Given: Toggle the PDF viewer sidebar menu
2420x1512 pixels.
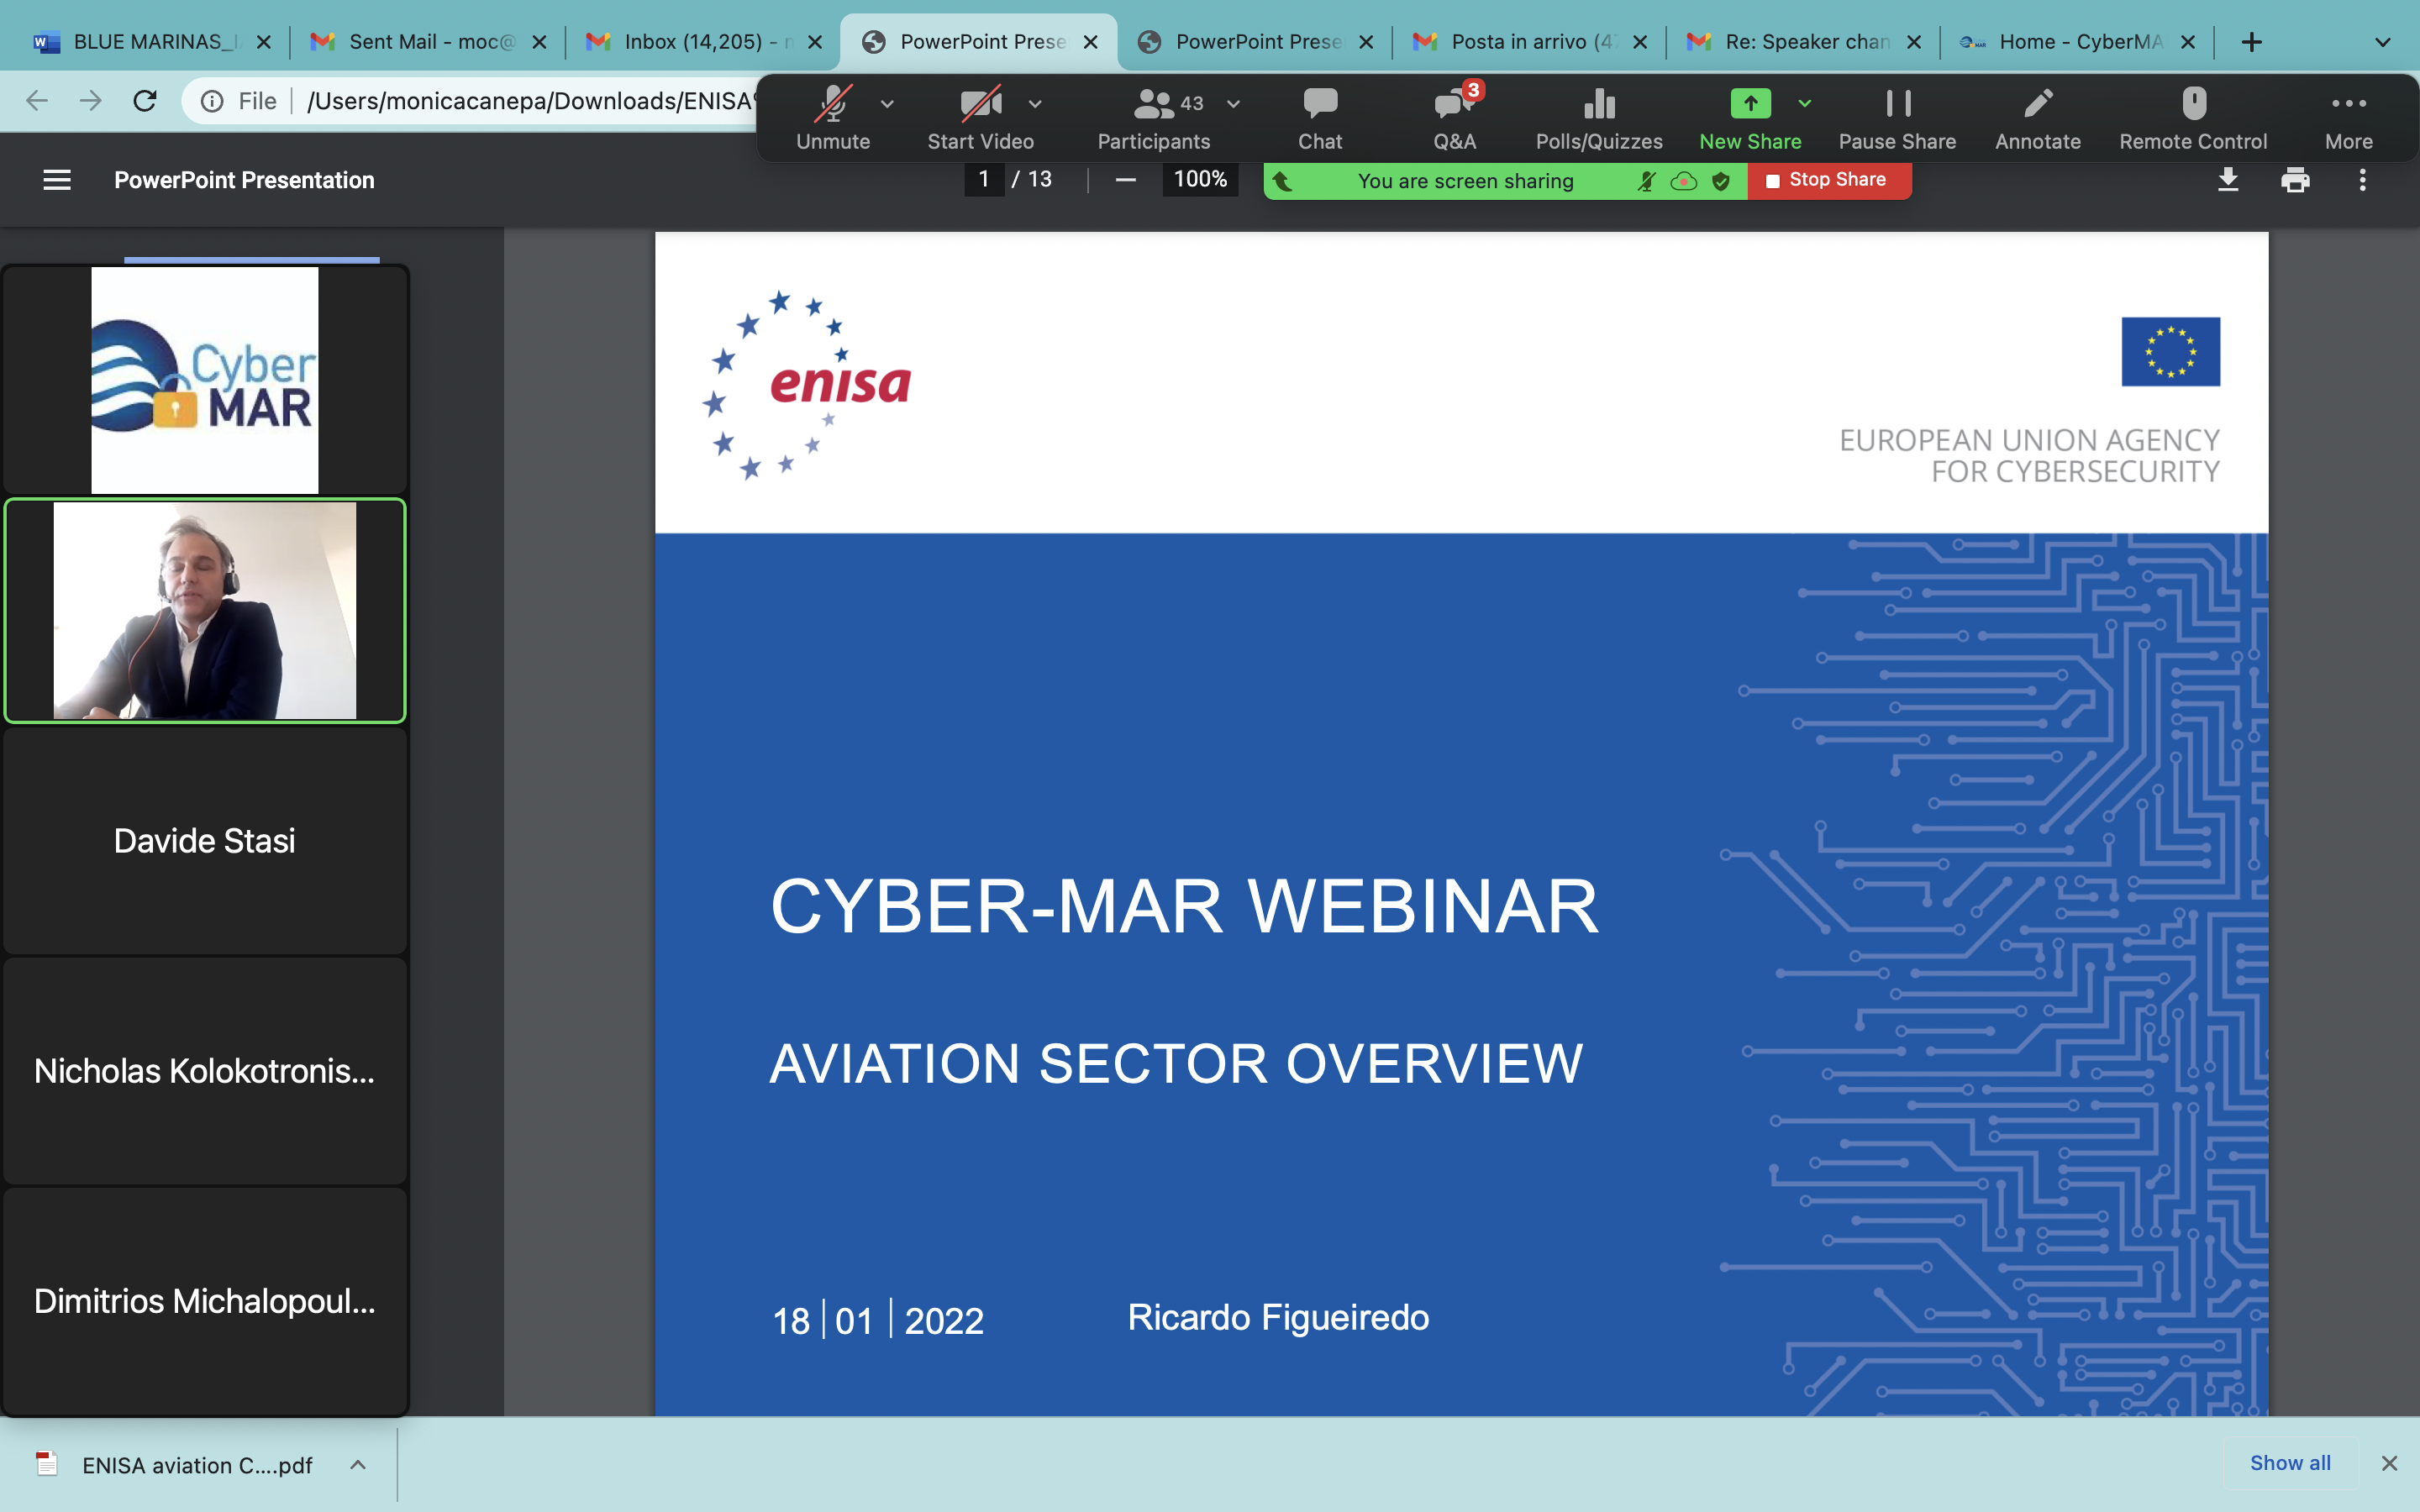Looking at the screenshot, I should pyautogui.click(x=57, y=180).
